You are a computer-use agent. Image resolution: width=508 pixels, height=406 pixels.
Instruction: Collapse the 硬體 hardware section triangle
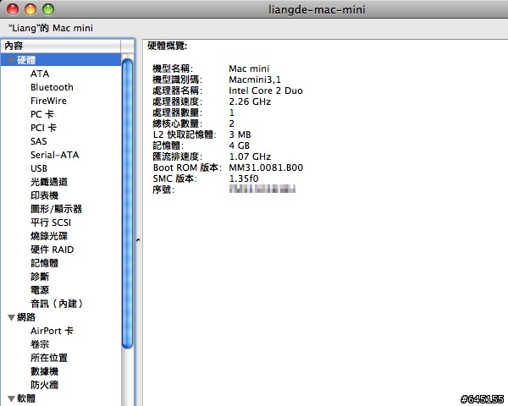point(12,60)
